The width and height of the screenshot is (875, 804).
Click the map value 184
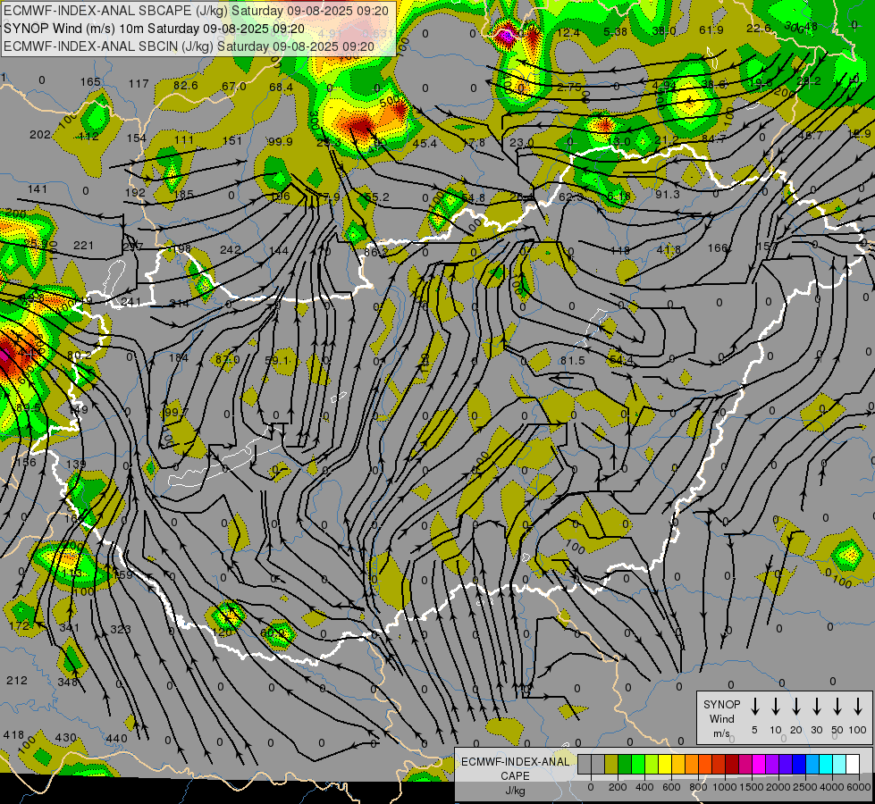click(x=178, y=357)
